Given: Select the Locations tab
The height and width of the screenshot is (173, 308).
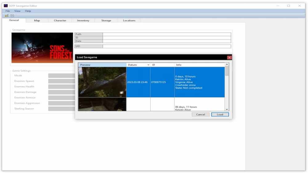Looking at the screenshot, I should [129, 21].
